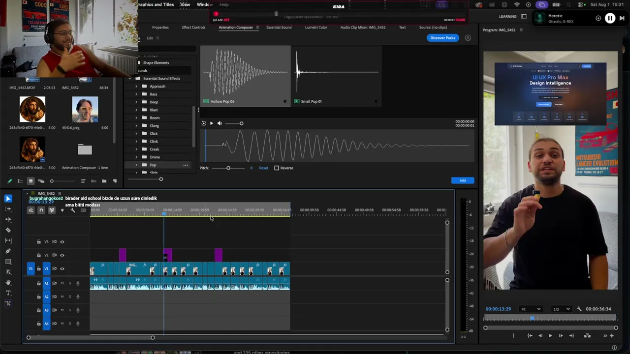Click the Discover Packs button
This screenshot has width=630, height=354.
pyautogui.click(x=443, y=38)
